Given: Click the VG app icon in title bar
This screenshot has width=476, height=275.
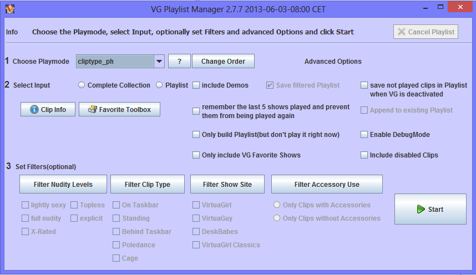Looking at the screenshot, I should tap(9, 9).
